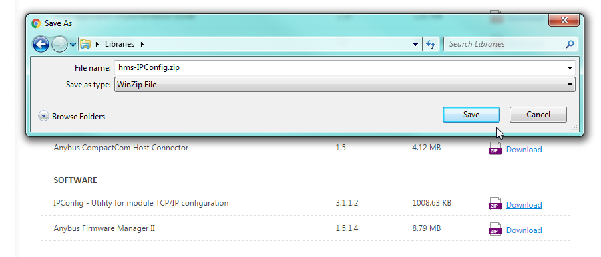
Task: Open the address bar previous locations dropdown
Action: [x=415, y=45]
